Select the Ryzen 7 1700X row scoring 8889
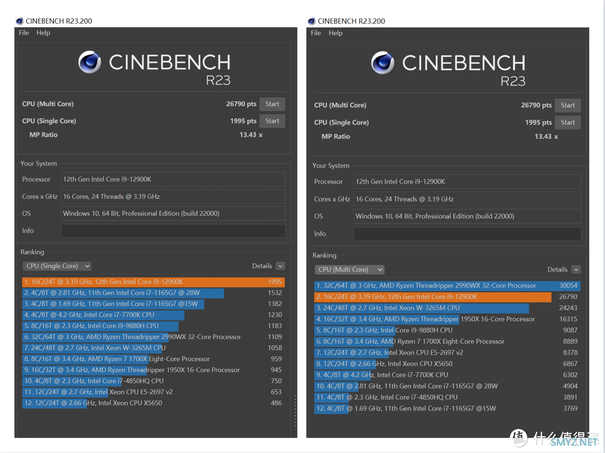Image resolution: width=605 pixels, height=453 pixels. click(x=448, y=342)
